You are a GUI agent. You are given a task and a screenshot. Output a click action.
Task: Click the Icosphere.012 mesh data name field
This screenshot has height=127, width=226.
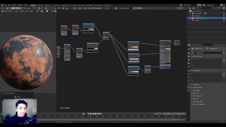tap(209, 53)
